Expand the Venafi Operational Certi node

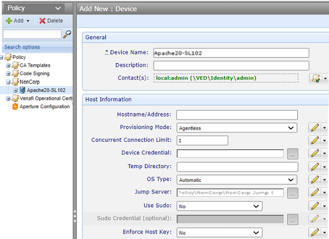pyautogui.click(x=8, y=98)
